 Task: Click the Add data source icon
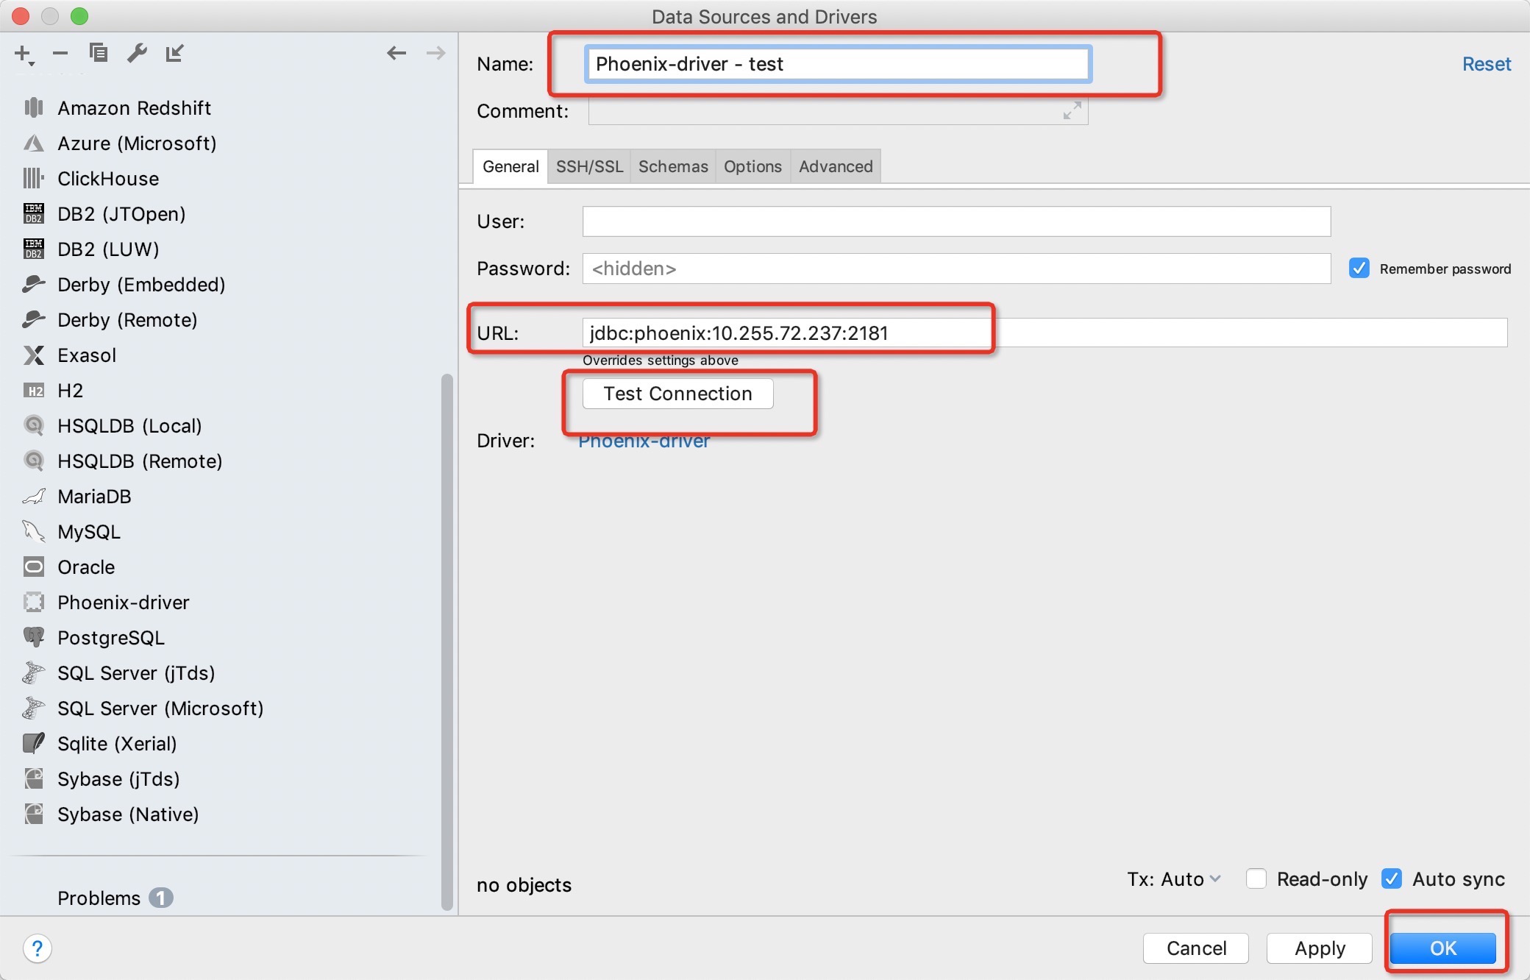pyautogui.click(x=24, y=54)
